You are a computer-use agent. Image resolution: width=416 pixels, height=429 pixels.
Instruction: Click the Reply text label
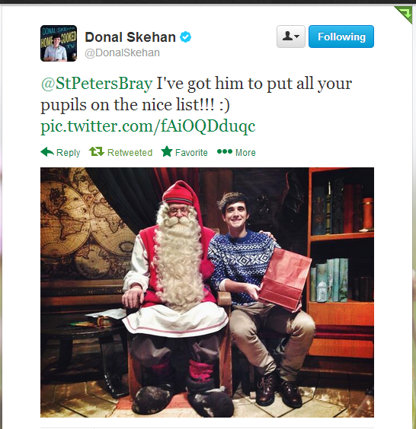(69, 152)
